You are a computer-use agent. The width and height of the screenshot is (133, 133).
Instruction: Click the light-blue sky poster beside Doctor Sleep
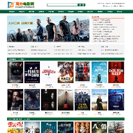pos(99,72)
